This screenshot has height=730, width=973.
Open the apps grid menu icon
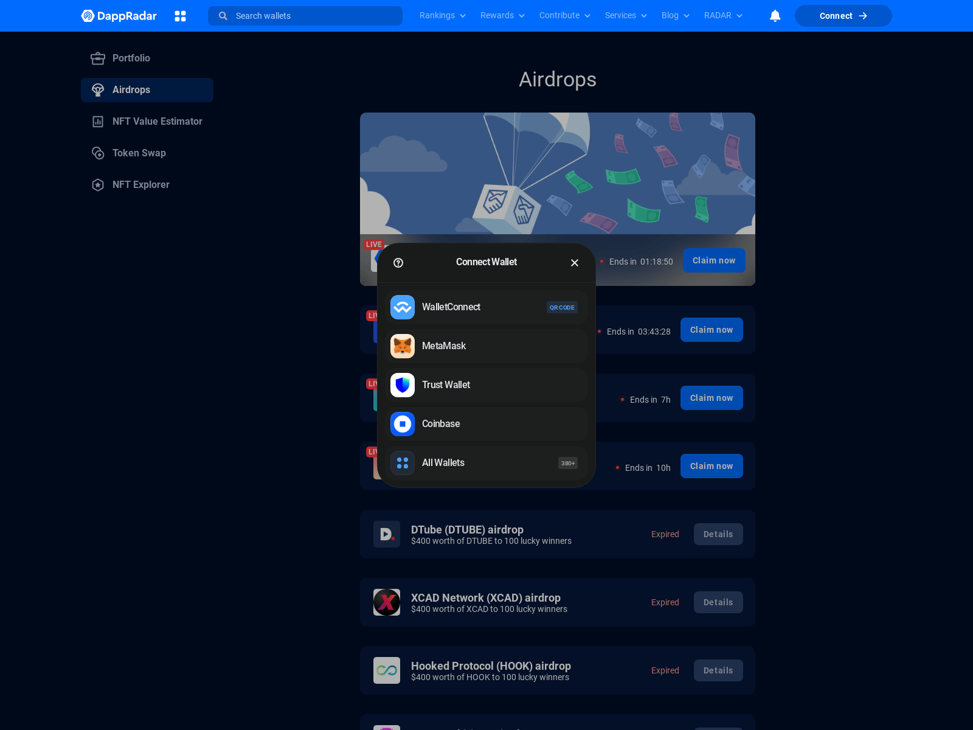click(181, 16)
